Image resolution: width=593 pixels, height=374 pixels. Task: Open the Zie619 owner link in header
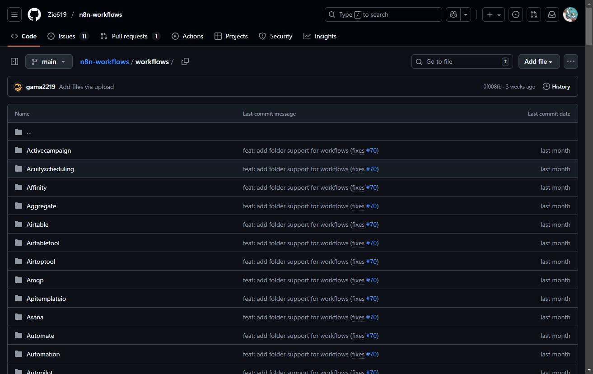click(57, 14)
